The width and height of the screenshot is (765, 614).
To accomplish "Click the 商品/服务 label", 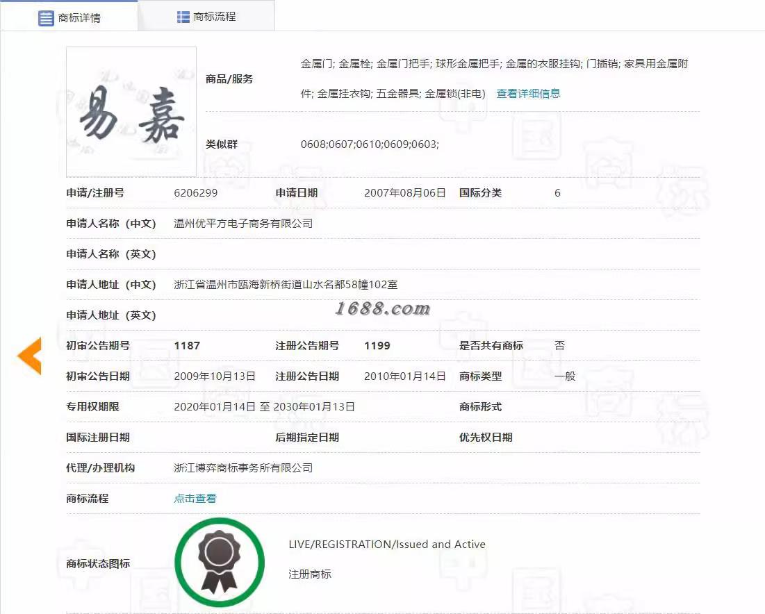I will pyautogui.click(x=229, y=79).
